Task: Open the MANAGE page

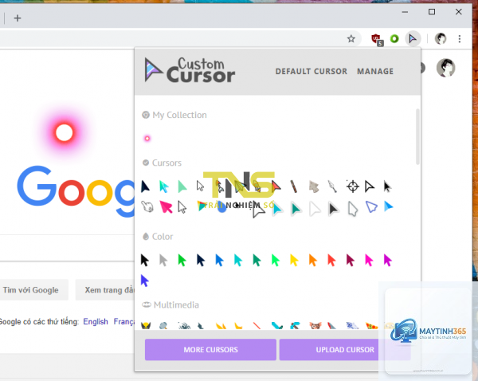Action: [x=375, y=72]
